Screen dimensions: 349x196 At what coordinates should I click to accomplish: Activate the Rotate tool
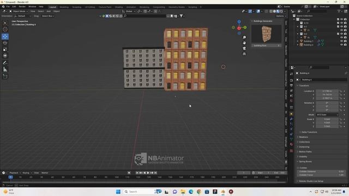click(5, 43)
